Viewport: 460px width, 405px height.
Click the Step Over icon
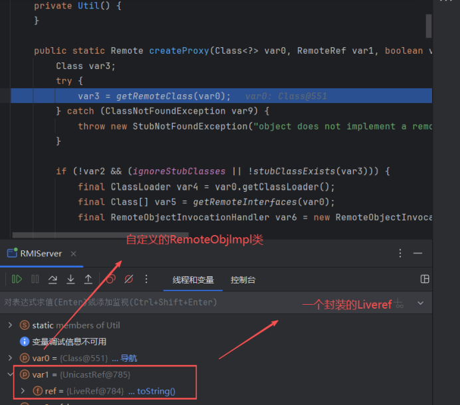(x=53, y=280)
